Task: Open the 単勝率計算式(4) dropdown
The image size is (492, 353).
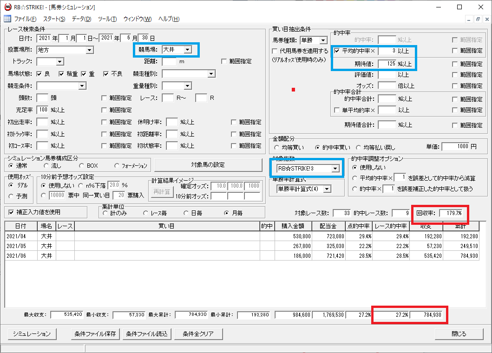Action: (x=327, y=189)
